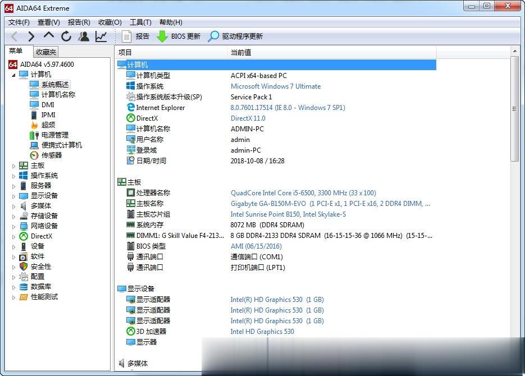Click the Intel Sunrise Point B150 link
This screenshot has height=376, width=525.
pos(288,214)
